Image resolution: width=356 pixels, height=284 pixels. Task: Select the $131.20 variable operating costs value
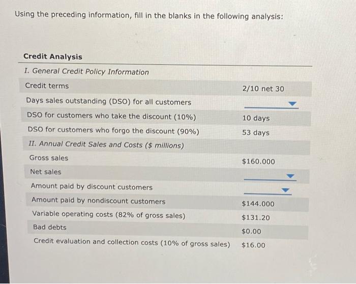pos(256,218)
